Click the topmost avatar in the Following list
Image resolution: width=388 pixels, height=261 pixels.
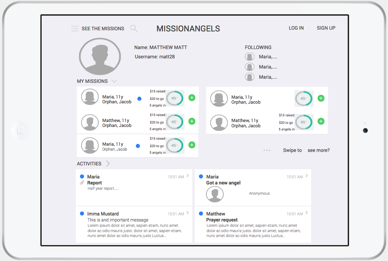(250, 56)
